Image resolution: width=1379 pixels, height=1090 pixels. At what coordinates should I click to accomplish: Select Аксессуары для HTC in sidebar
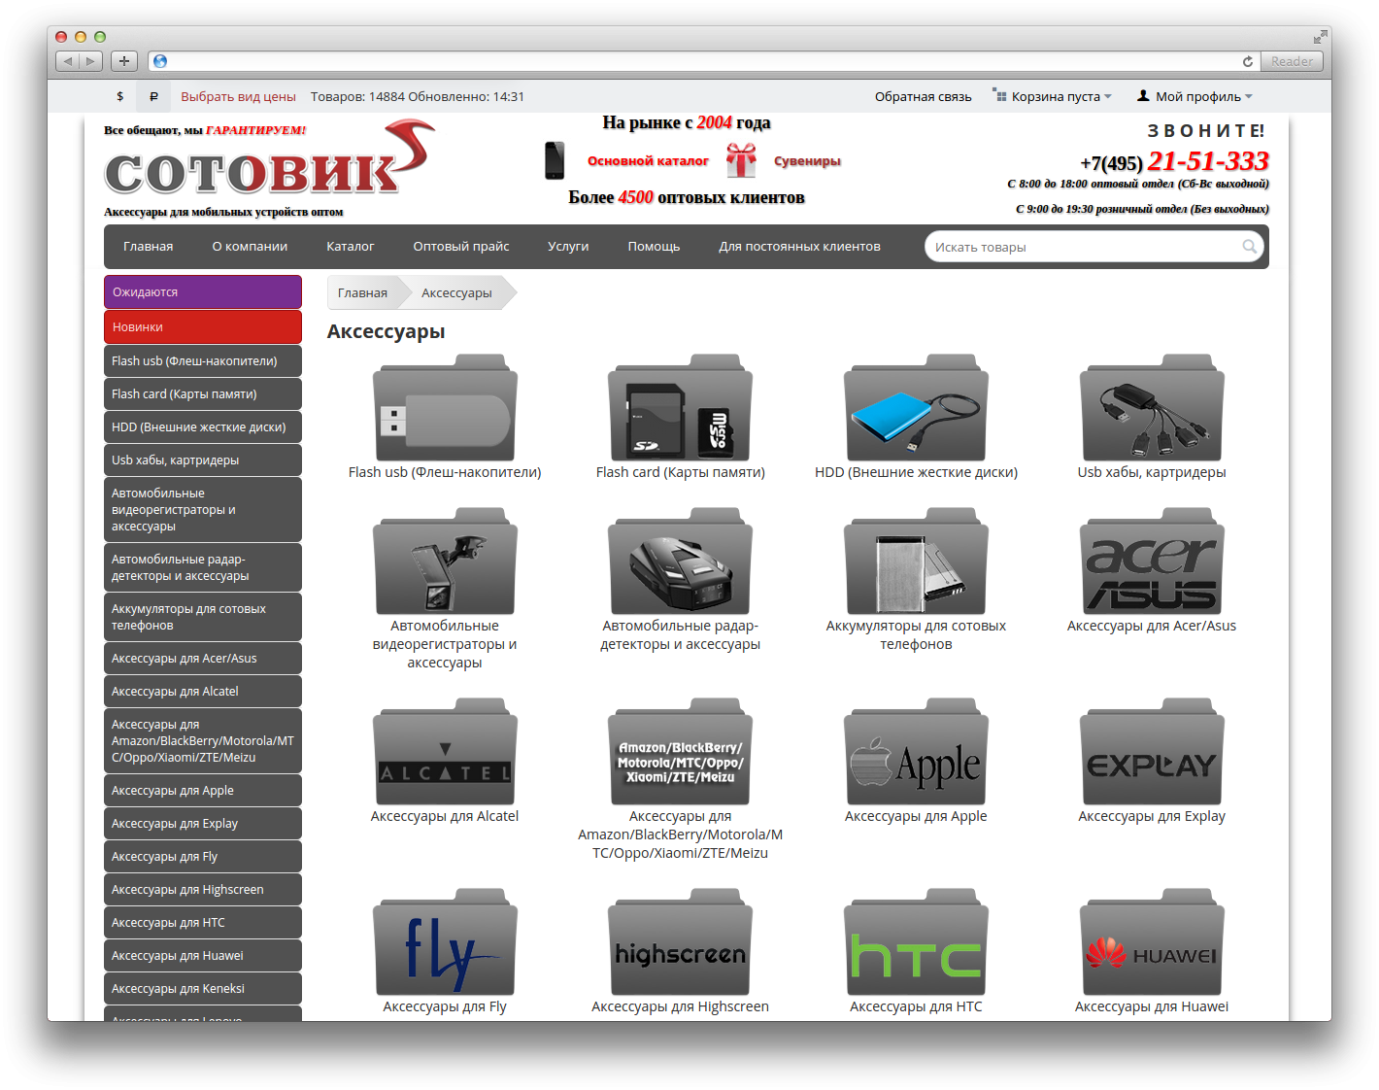tap(203, 922)
